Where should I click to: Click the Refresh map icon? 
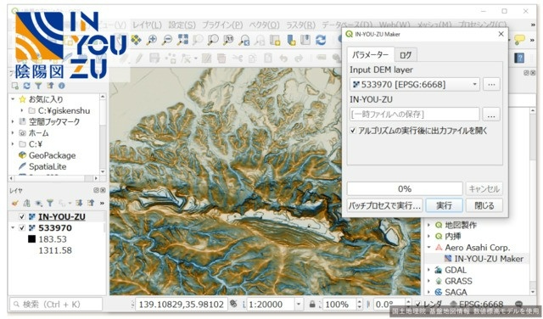[x=321, y=40]
